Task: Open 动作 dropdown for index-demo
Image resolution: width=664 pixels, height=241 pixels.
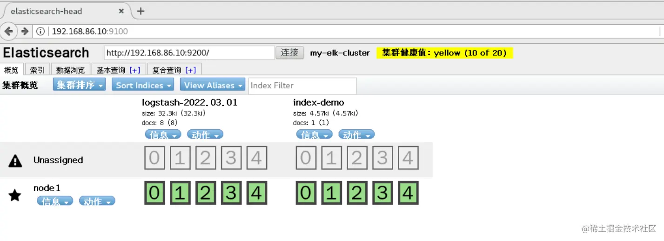Action: [x=356, y=134]
